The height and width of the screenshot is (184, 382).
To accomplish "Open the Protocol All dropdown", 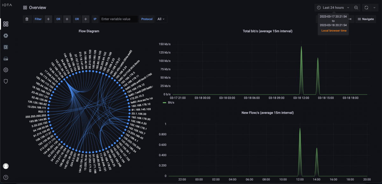I will click(x=161, y=19).
